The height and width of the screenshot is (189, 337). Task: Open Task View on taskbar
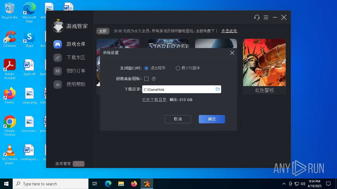95,184
